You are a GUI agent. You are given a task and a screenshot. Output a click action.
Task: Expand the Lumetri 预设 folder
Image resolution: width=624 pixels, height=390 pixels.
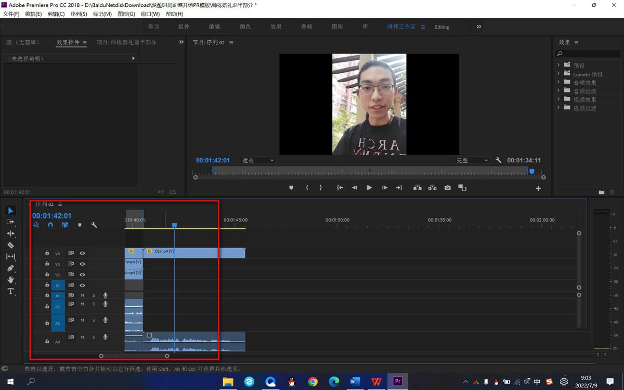[x=558, y=73]
